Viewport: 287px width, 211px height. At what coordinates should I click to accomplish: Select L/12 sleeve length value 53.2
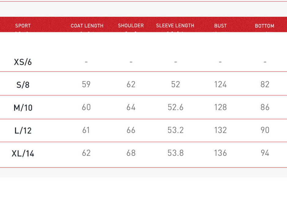[x=175, y=130]
